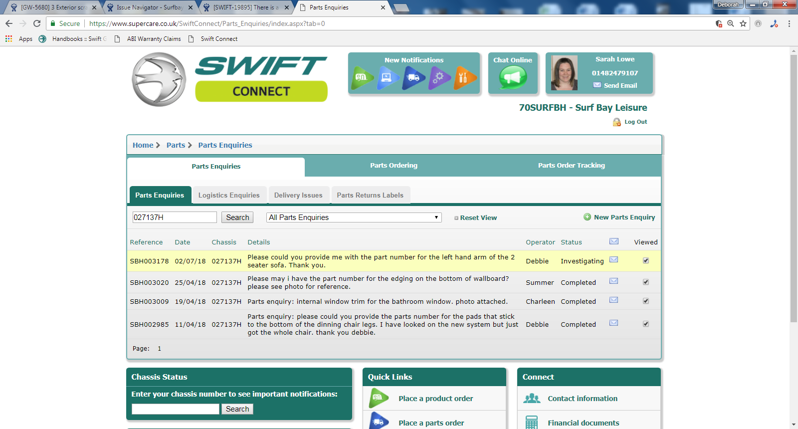Screen dimensions: 798x429
Task: Switch to the Parts Ordering tab
Action: tap(394, 165)
